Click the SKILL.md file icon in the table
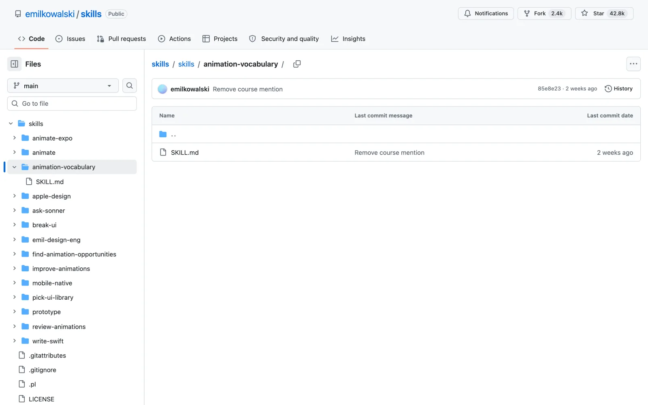 (163, 152)
